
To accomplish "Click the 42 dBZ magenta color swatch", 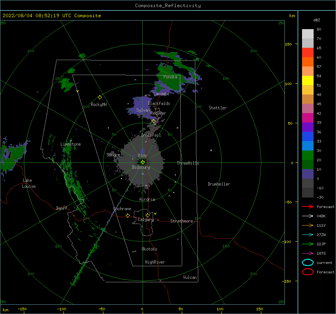I will click(x=308, y=118).
